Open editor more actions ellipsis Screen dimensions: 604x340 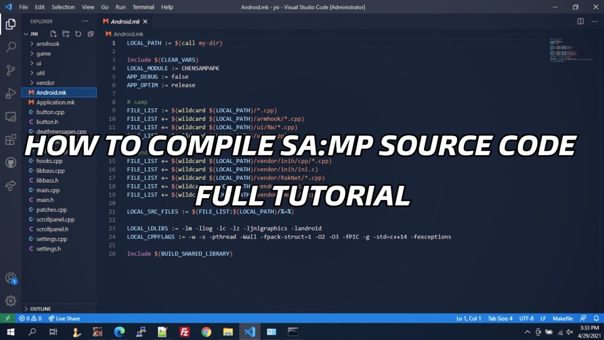pyautogui.click(x=594, y=21)
